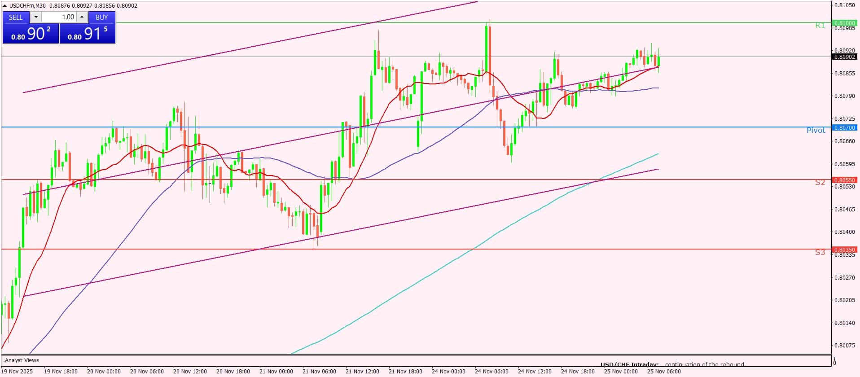The width and height of the screenshot is (860, 377).
Task: Click the 19 Nov 2025 date label
Action: click(x=17, y=371)
